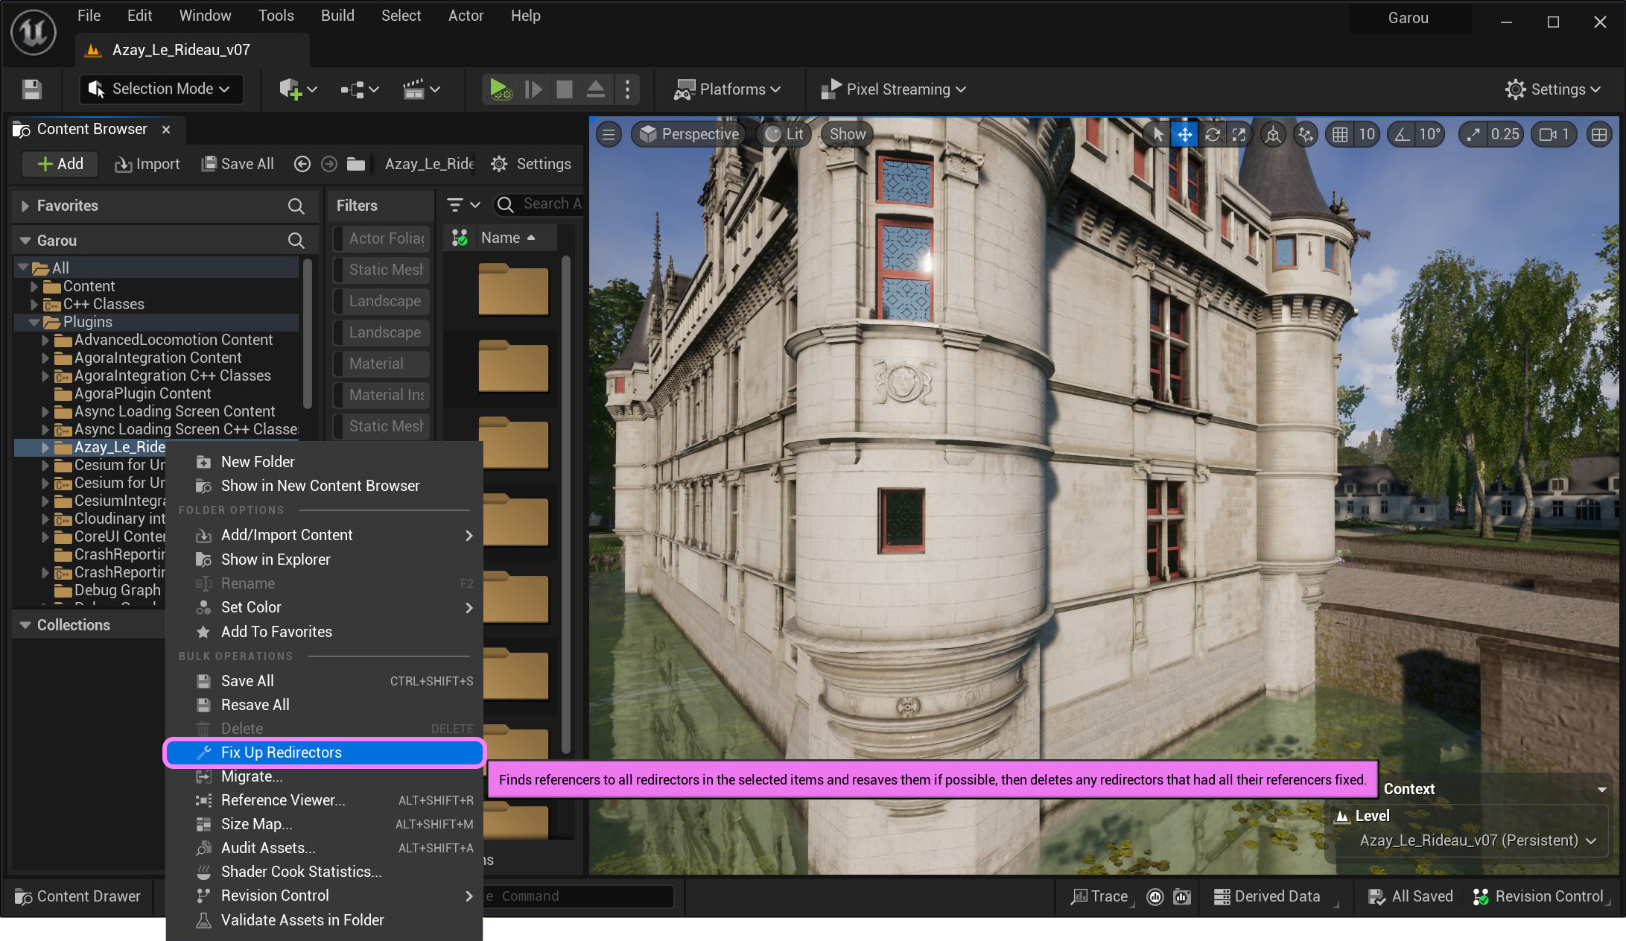
Task: Toggle grid snapping in viewport
Action: 1340,134
